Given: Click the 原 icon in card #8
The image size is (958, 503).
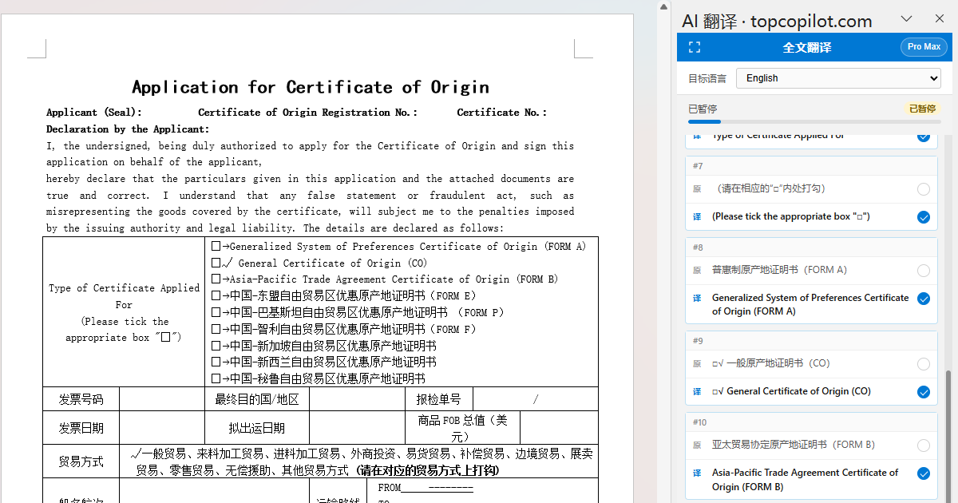Looking at the screenshot, I should click(697, 270).
